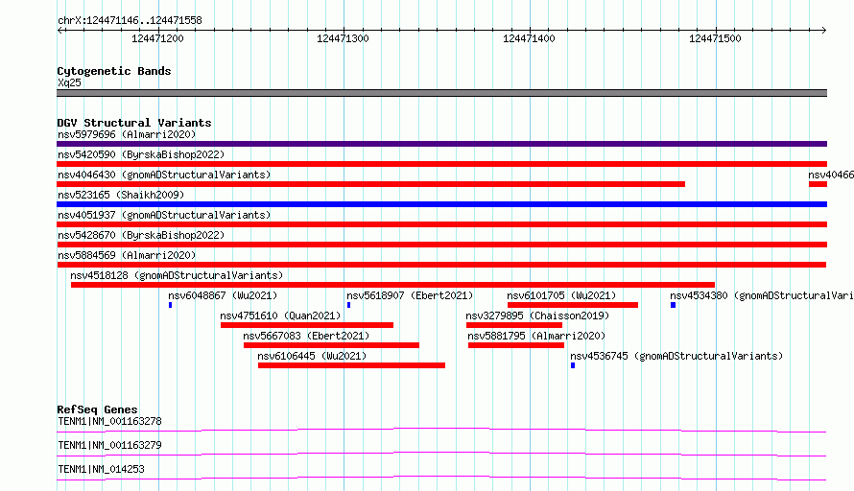Select the nsv3279895 (Chaisson2019) red bar
The height and width of the screenshot is (491, 854).
coord(514,325)
